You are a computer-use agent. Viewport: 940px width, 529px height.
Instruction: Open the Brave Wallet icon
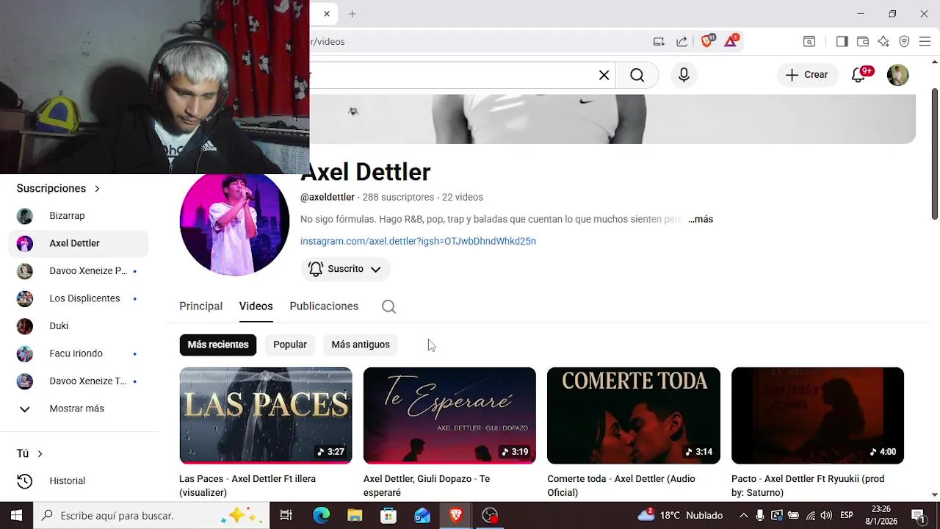click(x=863, y=42)
